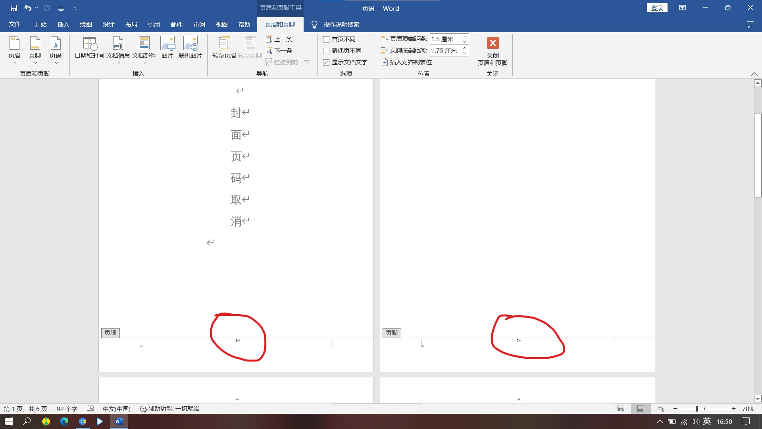Enable 首页不同 (different first page) checkbox
762x429 pixels.
[x=326, y=39]
